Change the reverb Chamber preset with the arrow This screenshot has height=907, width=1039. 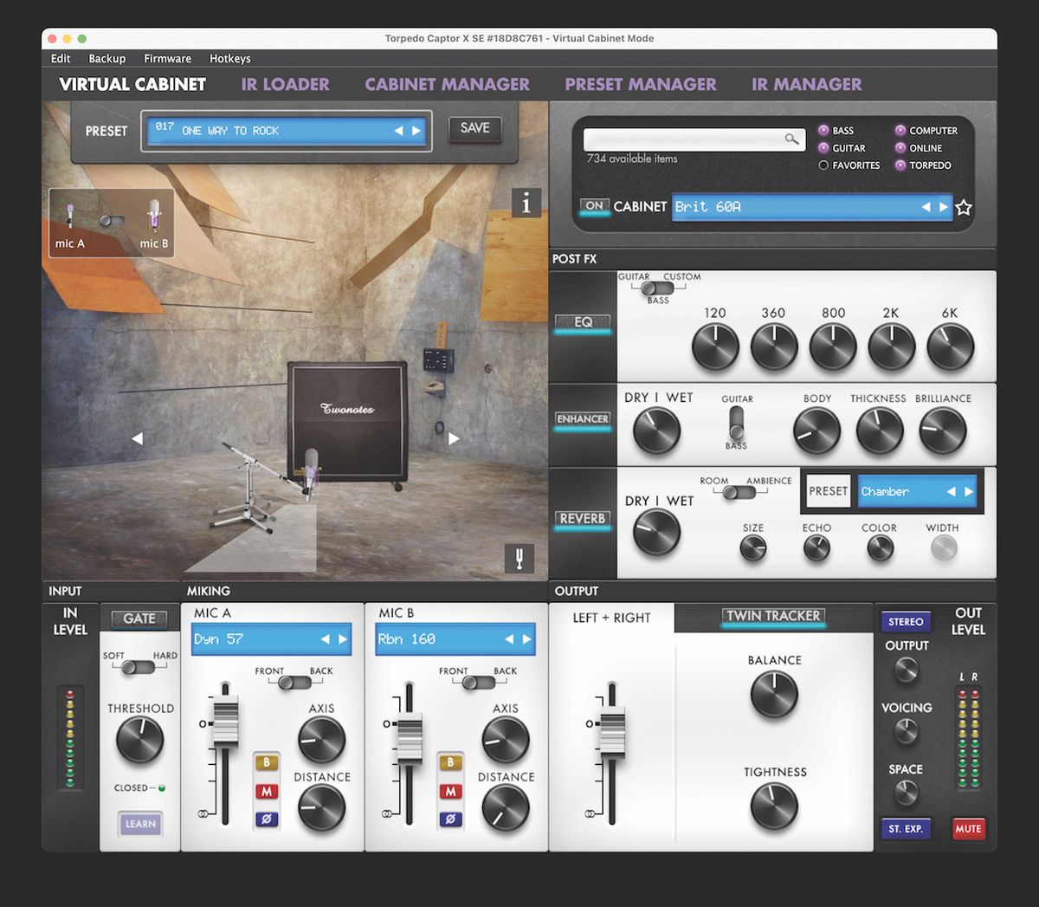click(971, 490)
